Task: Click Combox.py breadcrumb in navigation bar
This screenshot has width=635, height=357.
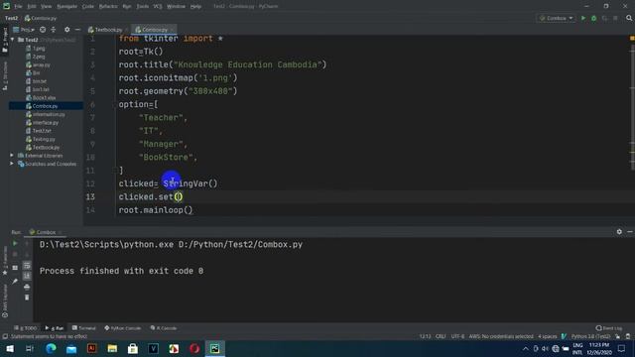Action: coord(41,18)
